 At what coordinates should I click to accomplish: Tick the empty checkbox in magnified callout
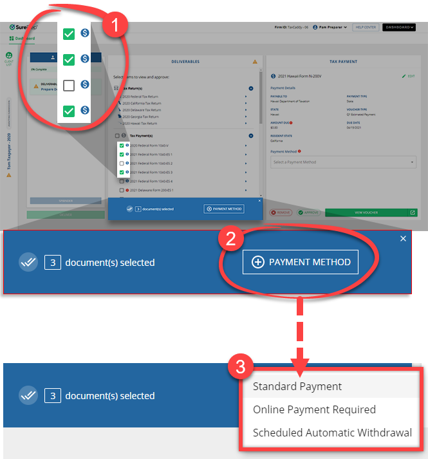[69, 86]
